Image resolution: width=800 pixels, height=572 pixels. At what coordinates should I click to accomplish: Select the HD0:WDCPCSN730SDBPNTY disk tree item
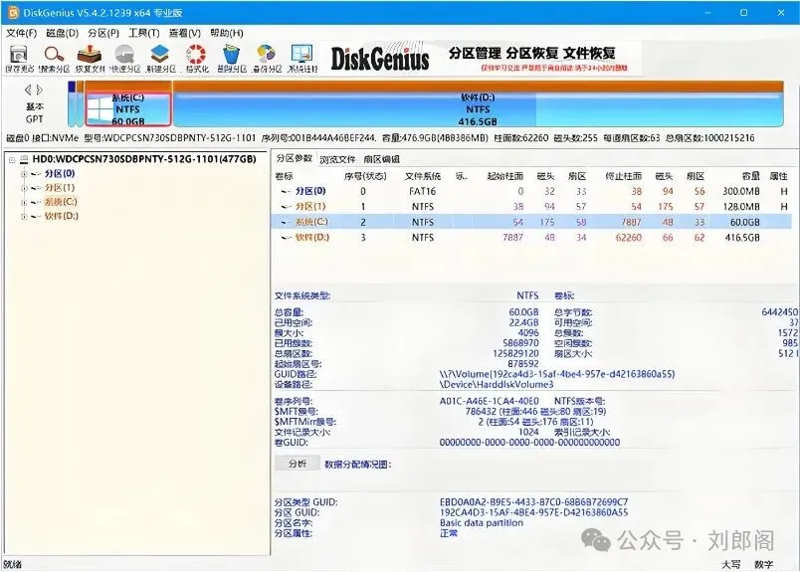click(144, 160)
